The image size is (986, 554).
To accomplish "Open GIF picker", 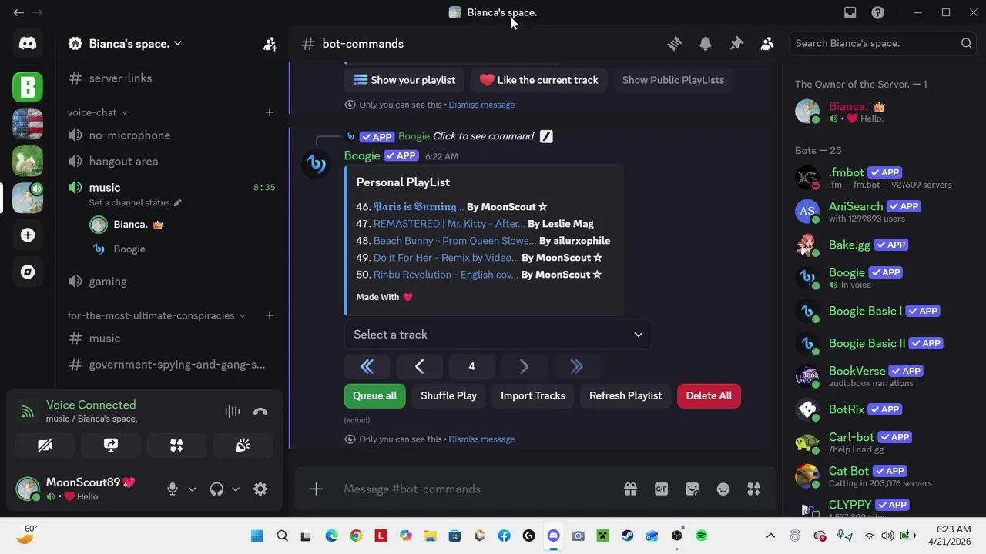I will 661,489.
